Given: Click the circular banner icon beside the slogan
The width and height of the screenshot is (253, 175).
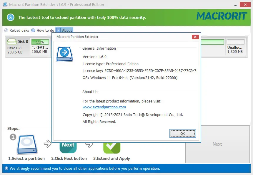Looking at the screenshot, I should coord(11,17).
